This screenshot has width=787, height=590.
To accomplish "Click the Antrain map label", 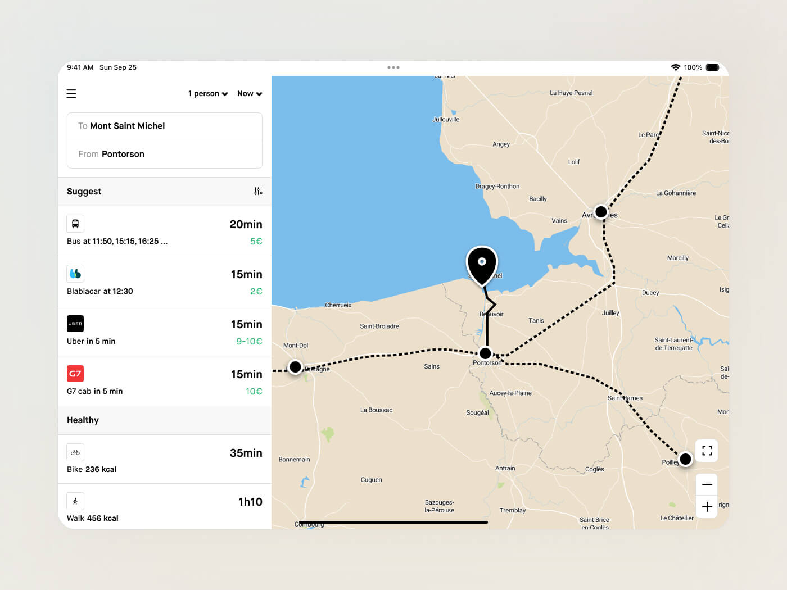I will [505, 469].
